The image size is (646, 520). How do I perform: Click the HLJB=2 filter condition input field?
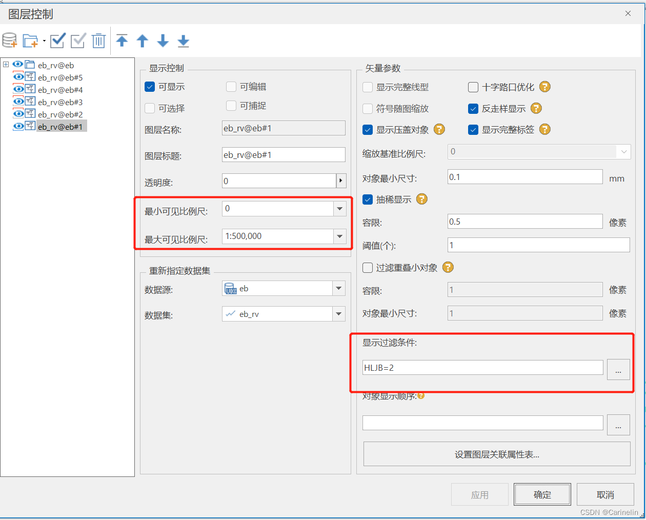[x=482, y=367]
